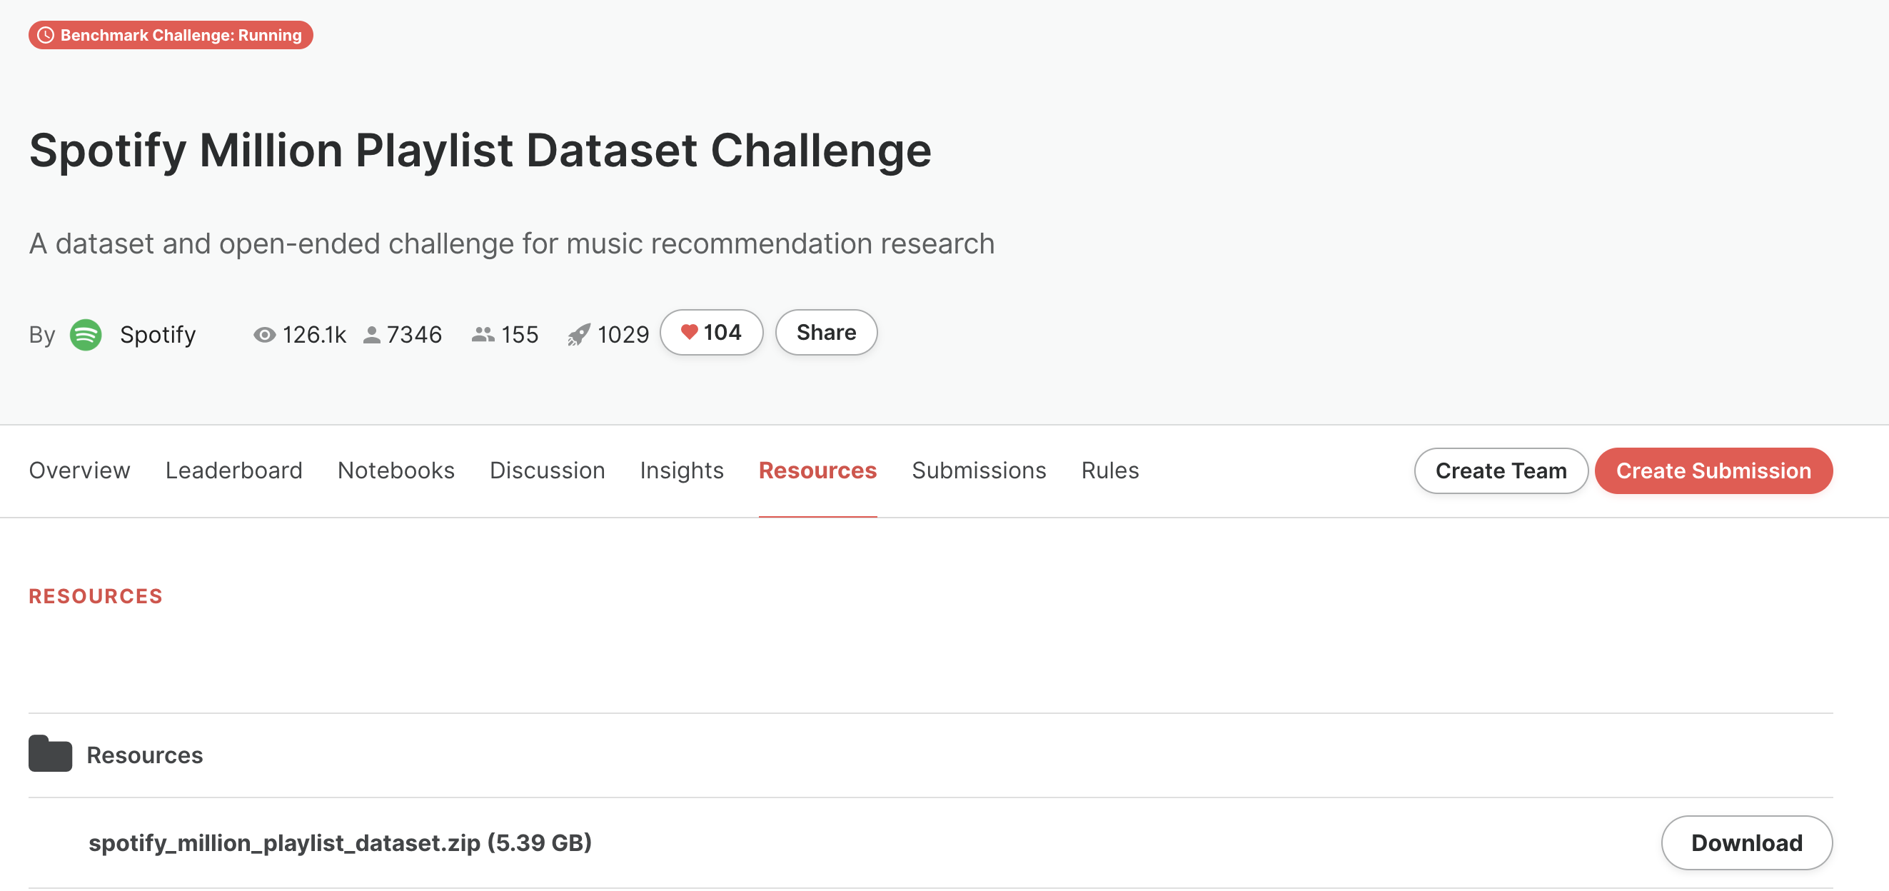Open the Discussion tab
This screenshot has width=1889, height=891.
pos(547,470)
